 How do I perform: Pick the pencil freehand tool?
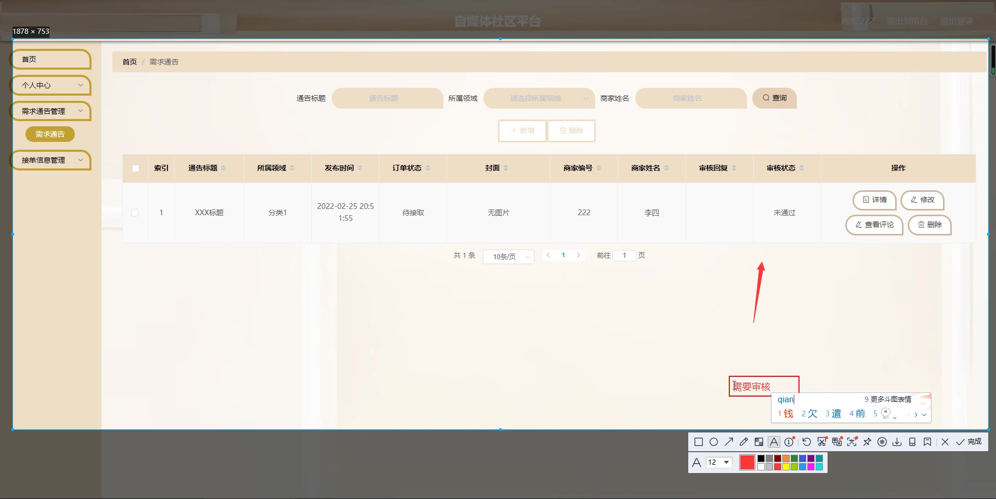coord(744,442)
